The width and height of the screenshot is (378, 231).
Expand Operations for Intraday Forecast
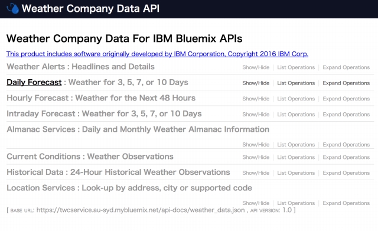click(x=346, y=114)
